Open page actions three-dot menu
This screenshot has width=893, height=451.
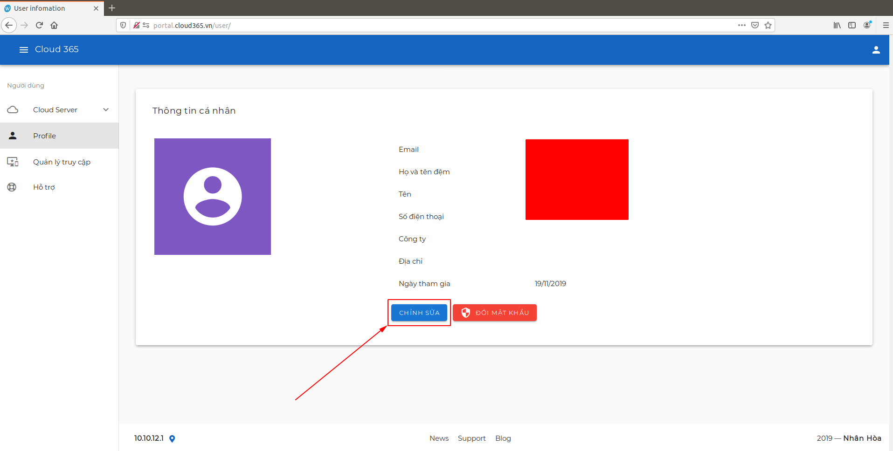point(741,25)
